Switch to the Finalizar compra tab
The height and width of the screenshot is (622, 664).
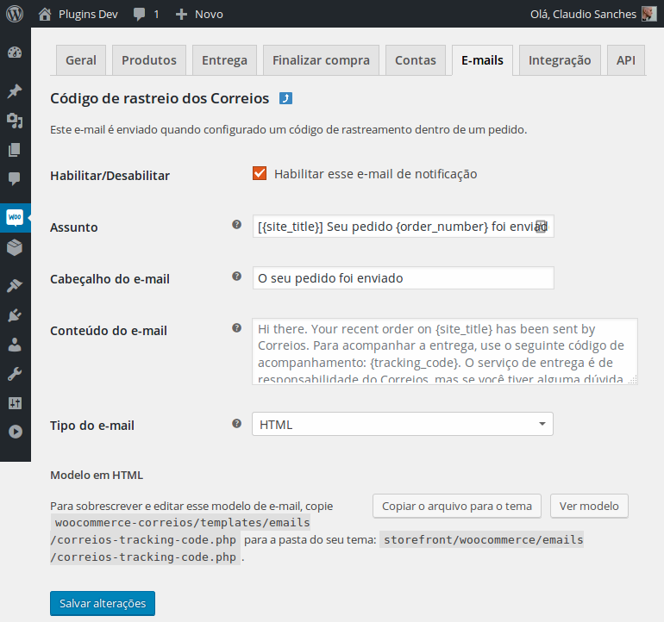321,60
